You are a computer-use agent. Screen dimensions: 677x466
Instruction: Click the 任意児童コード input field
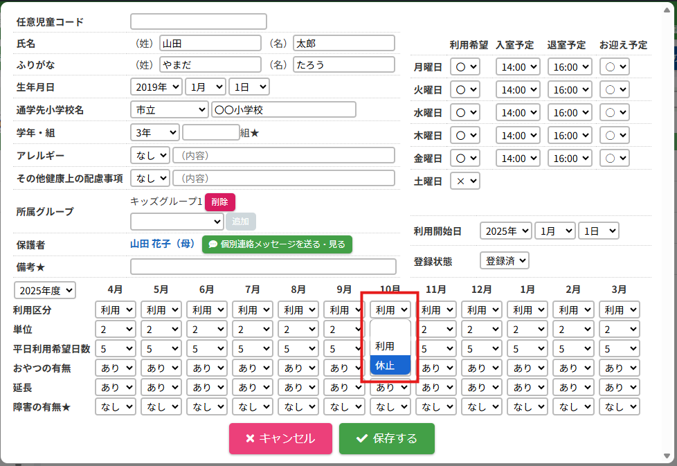pyautogui.click(x=198, y=21)
